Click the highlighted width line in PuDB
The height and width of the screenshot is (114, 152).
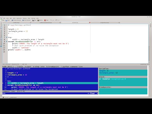tap(53, 83)
